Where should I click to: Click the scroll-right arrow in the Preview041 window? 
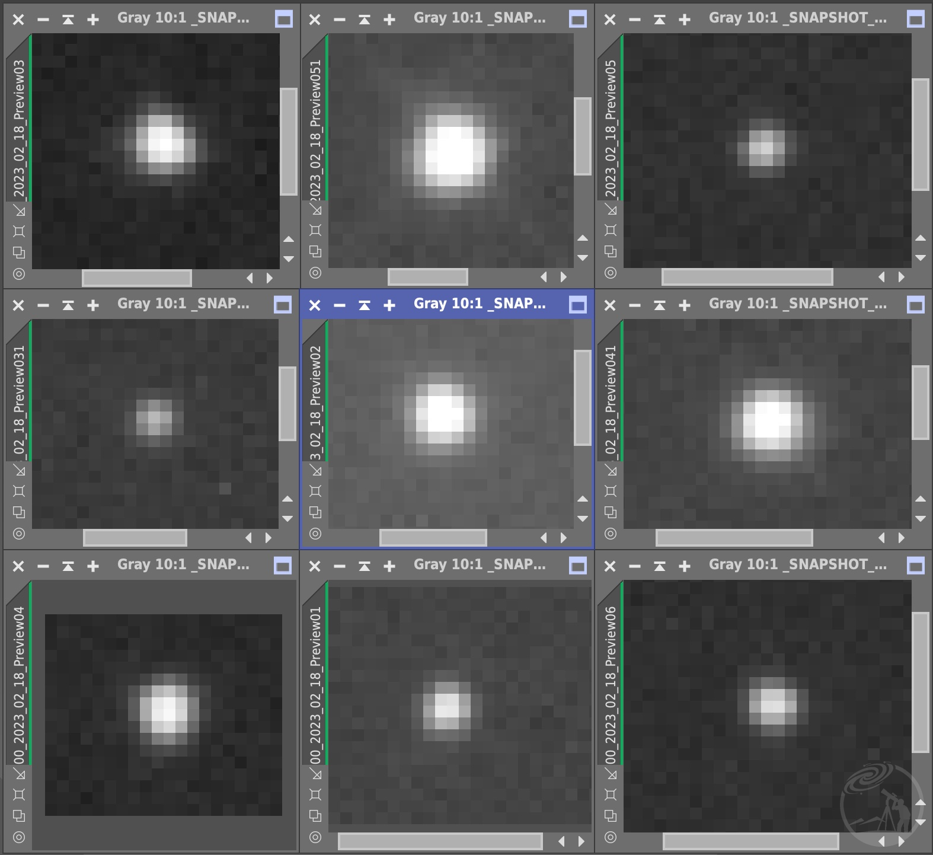pos(902,537)
